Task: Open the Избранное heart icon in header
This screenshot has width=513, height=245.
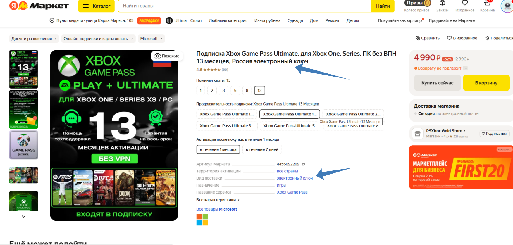Action: (465, 6)
